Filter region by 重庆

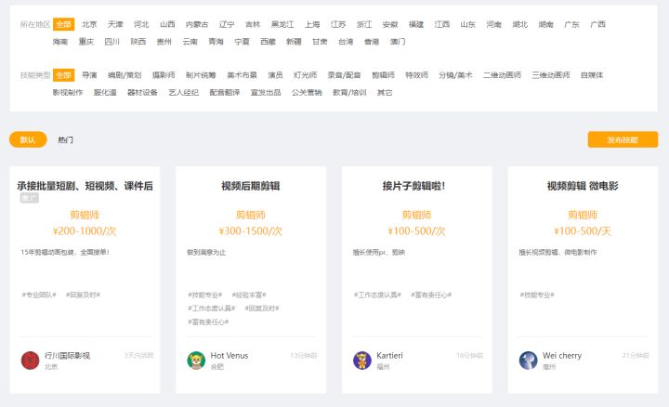tap(86, 42)
